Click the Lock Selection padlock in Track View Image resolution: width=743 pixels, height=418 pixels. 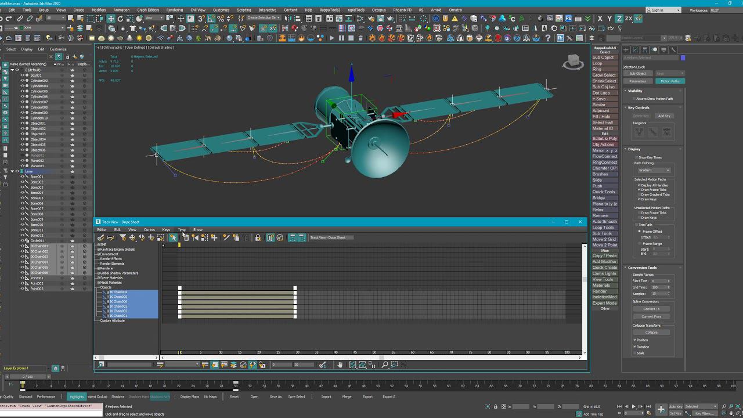click(258, 237)
